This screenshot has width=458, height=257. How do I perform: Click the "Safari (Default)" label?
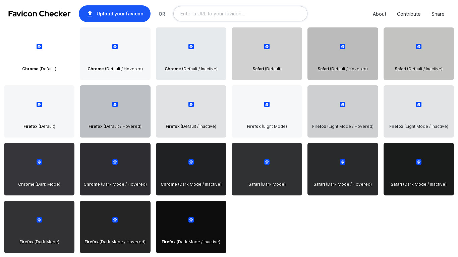(x=267, y=69)
